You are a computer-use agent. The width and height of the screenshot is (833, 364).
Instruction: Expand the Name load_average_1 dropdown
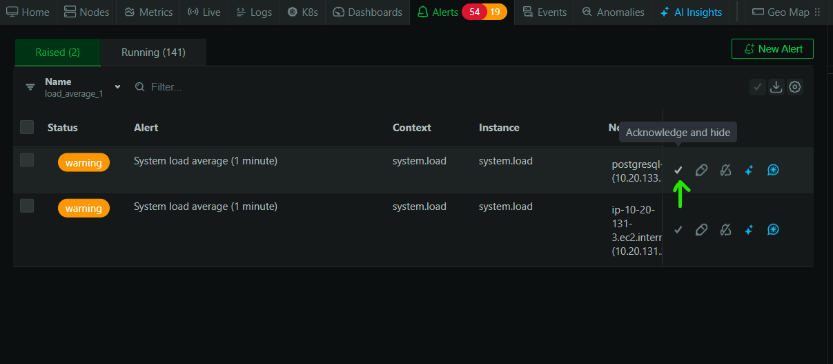point(117,87)
